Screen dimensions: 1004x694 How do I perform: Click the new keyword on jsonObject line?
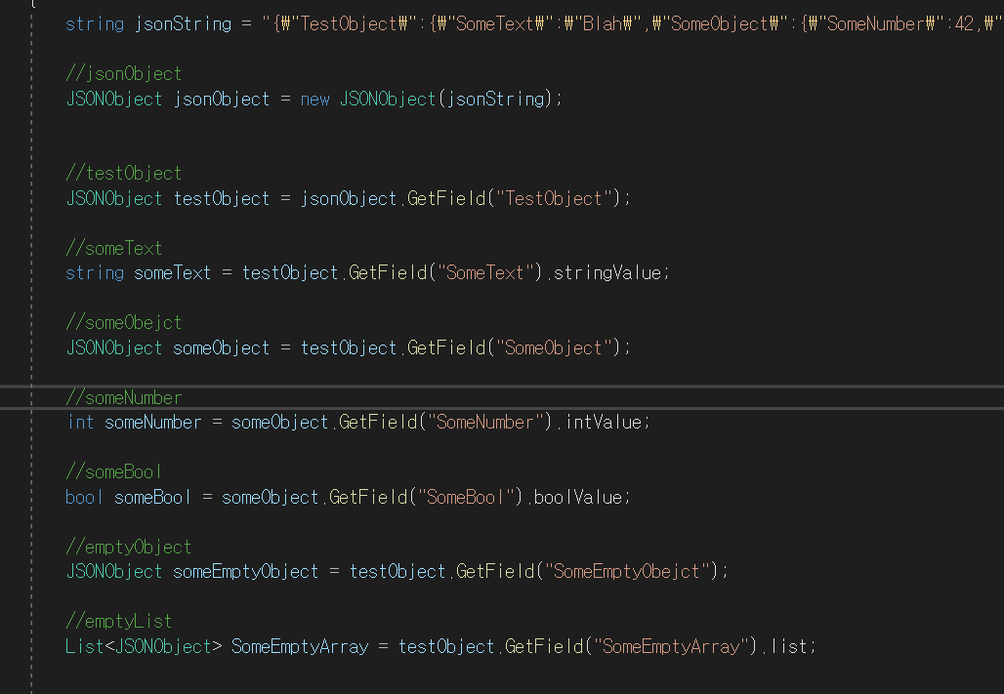pyautogui.click(x=314, y=99)
